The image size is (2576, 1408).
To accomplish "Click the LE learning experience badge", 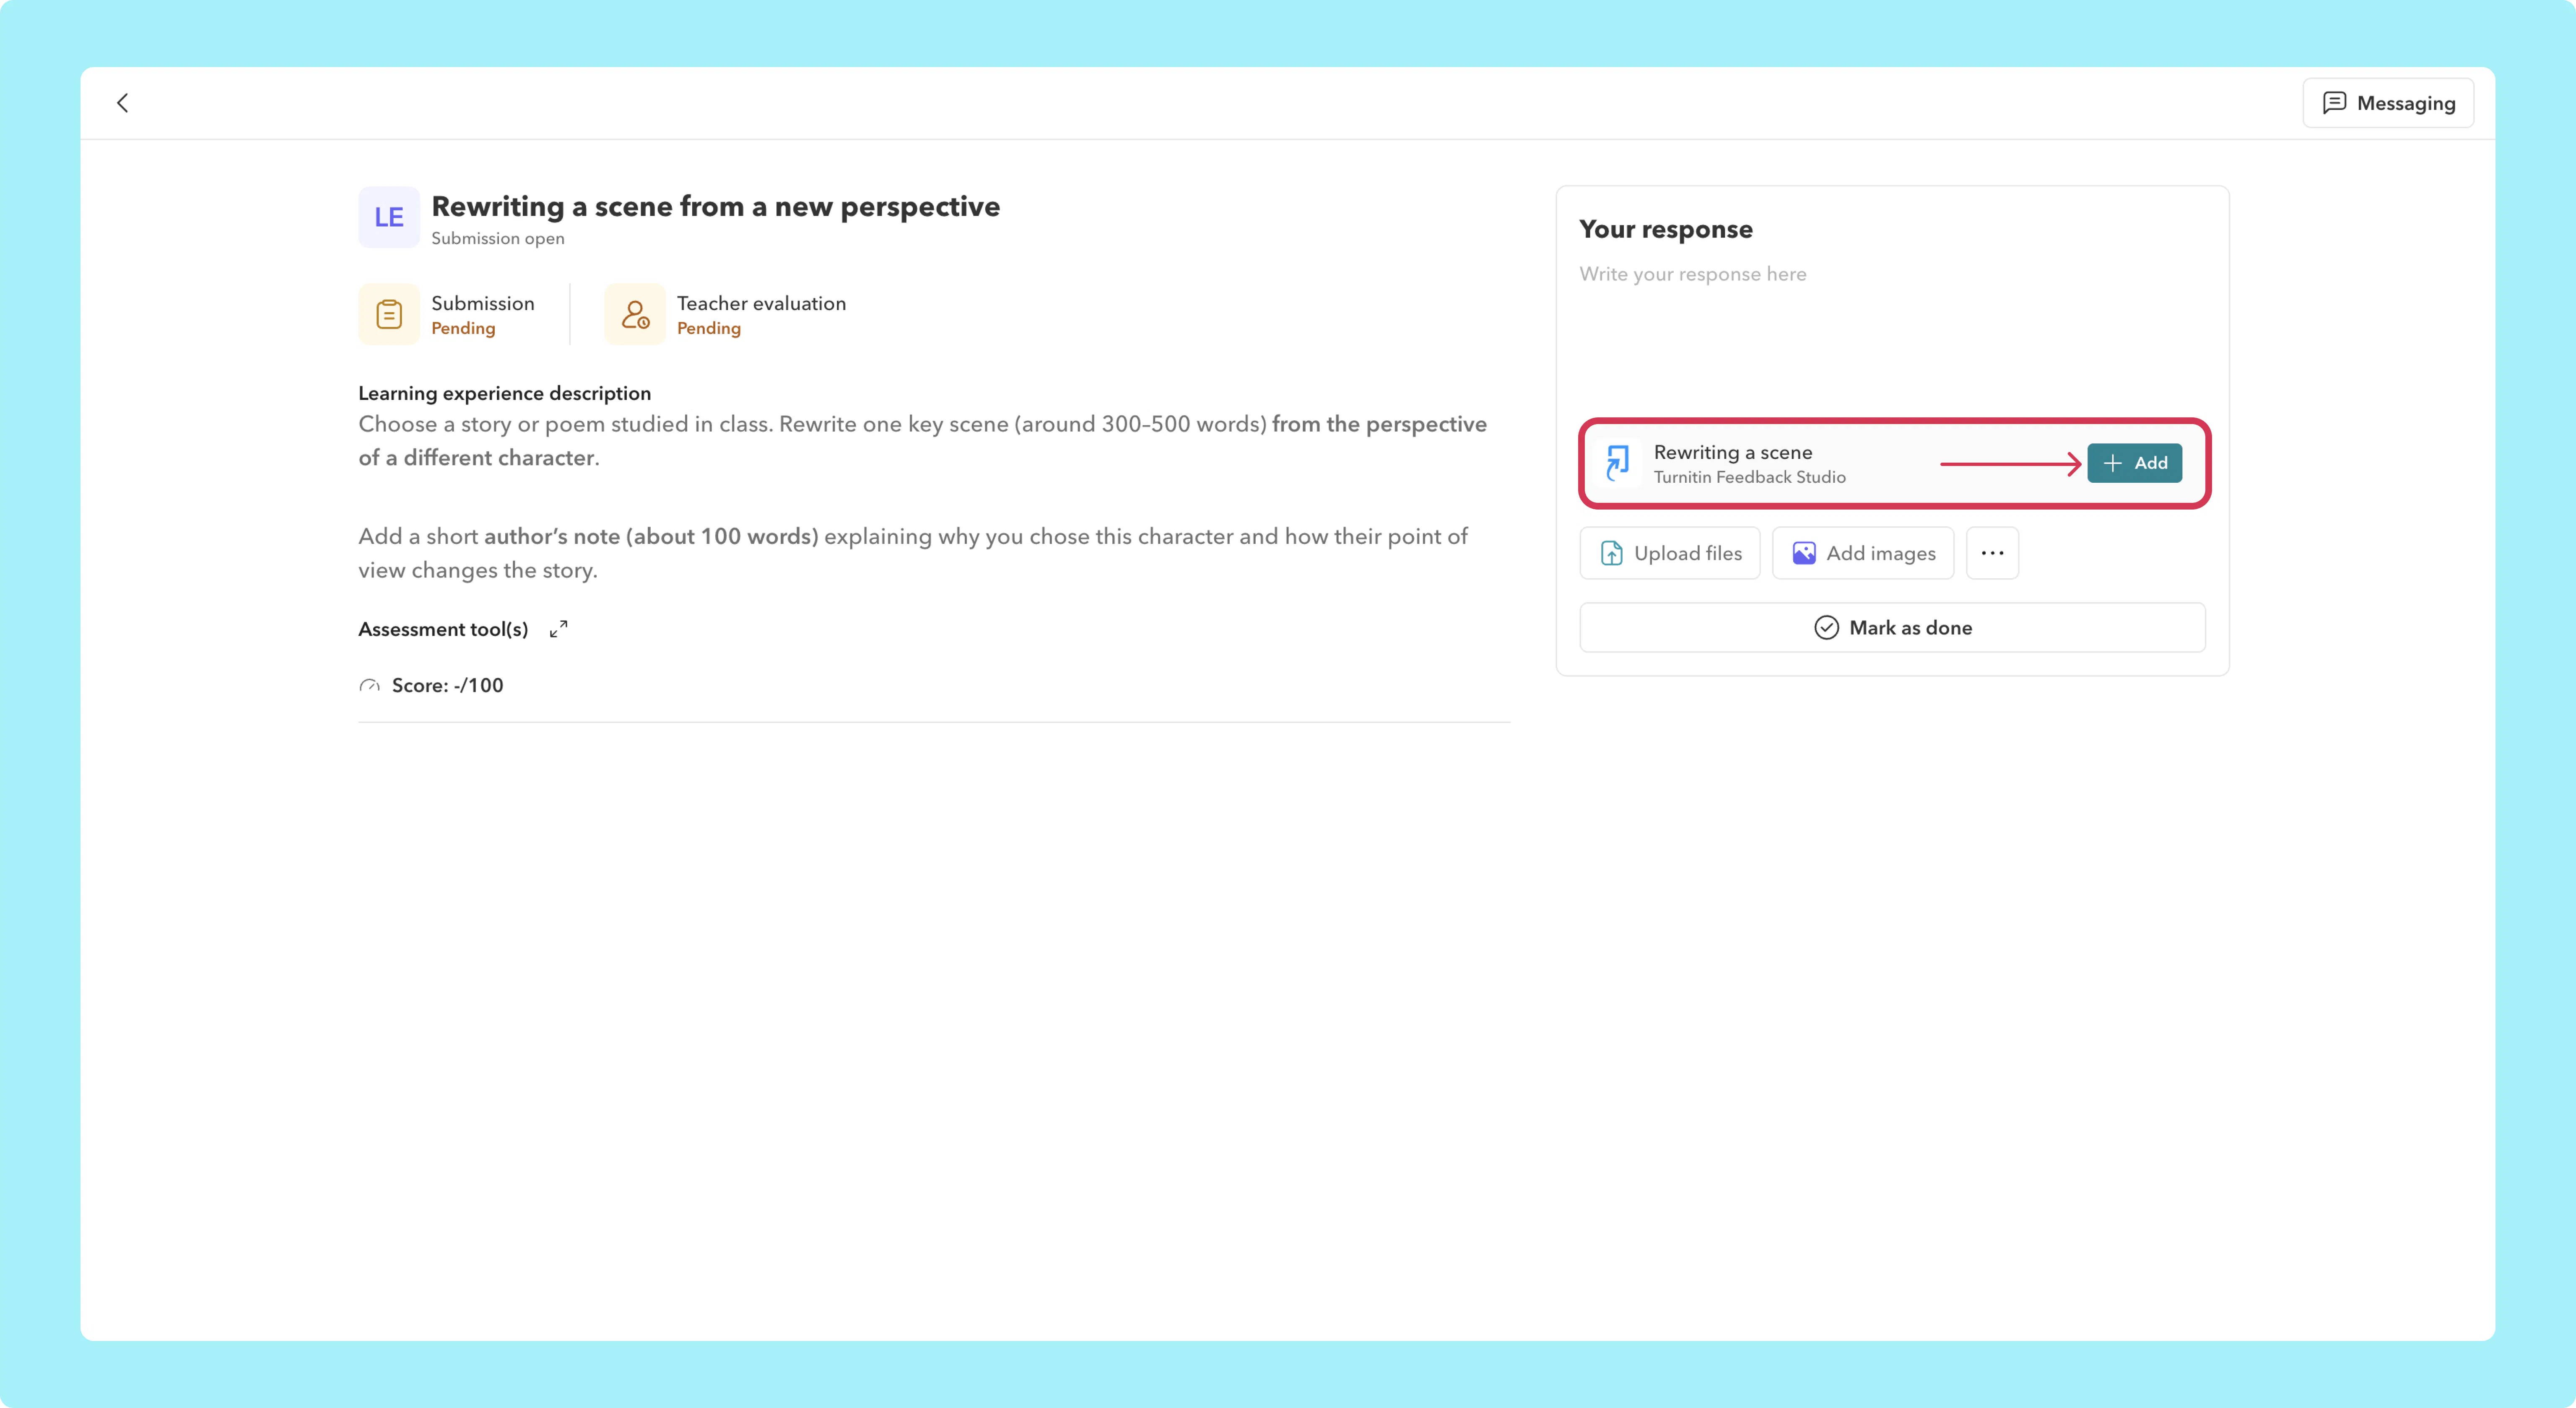I will pyautogui.click(x=389, y=217).
